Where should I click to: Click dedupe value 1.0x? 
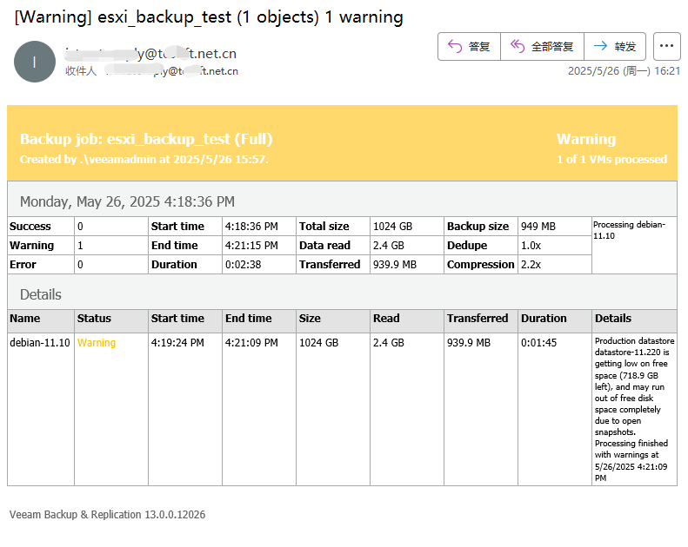coord(531,245)
